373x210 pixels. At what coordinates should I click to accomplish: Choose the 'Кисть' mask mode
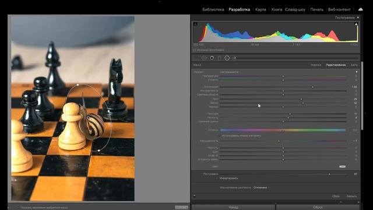pos(354,65)
